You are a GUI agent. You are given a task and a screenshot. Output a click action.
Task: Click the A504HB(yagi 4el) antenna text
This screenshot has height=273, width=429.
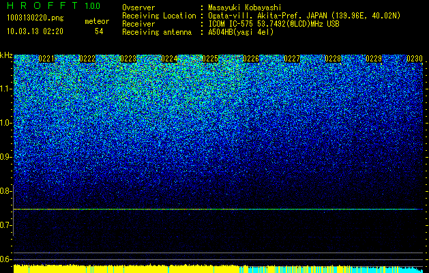coord(241,32)
